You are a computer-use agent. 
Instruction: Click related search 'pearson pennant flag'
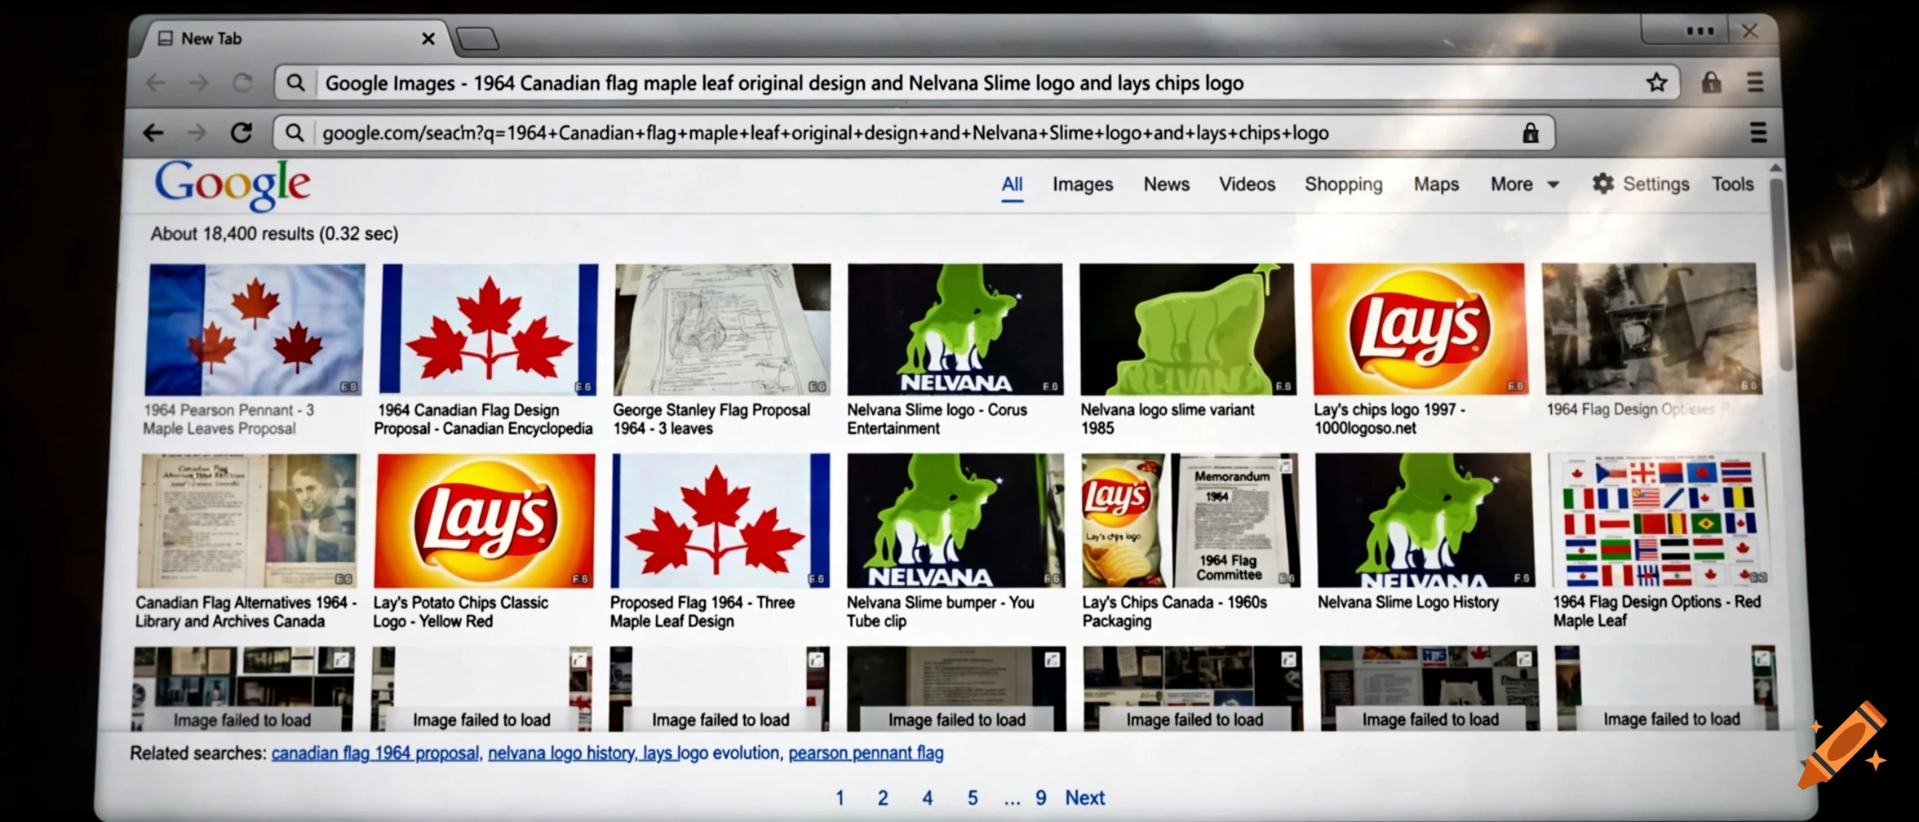click(866, 753)
